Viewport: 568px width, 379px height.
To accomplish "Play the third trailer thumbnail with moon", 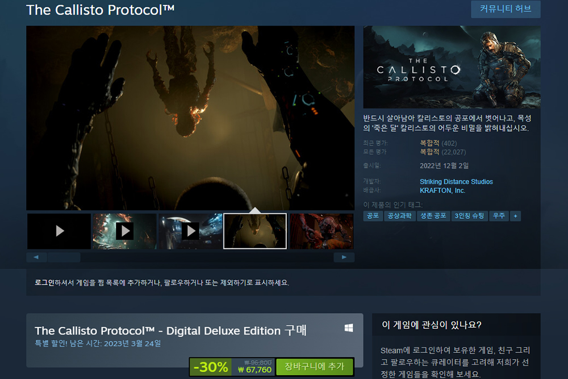I will click(x=190, y=231).
